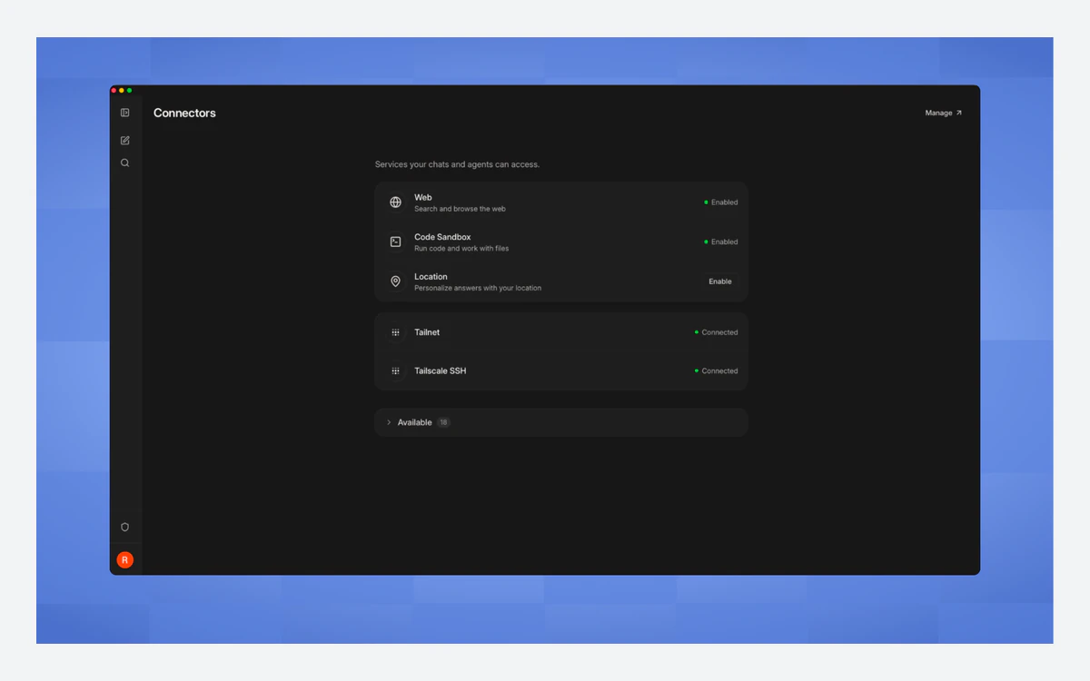This screenshot has width=1090, height=681.
Task: Click the grid icon beside Tailscale SSH
Action: tap(395, 371)
